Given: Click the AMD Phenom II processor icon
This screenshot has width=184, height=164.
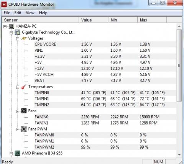Looking at the screenshot, I should pyautogui.click(x=18, y=153).
